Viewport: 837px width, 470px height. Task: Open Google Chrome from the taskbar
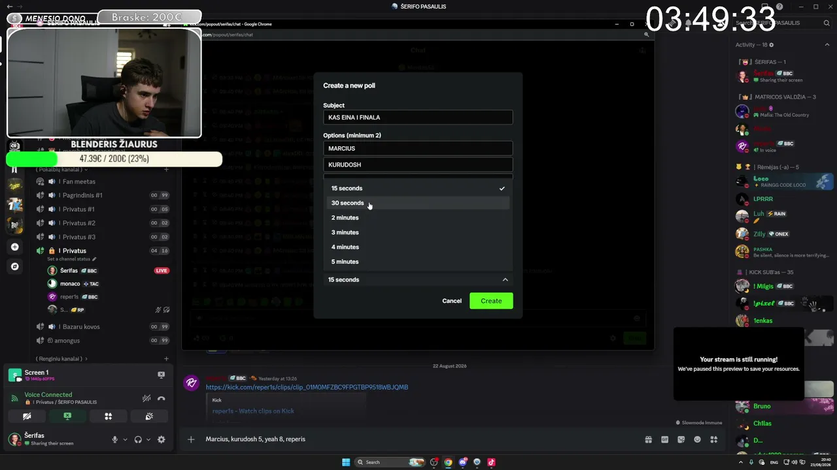point(448,462)
